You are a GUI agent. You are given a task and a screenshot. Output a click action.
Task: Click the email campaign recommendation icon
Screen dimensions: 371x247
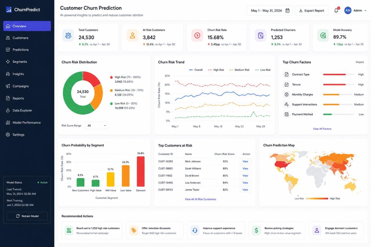[x=69, y=230]
